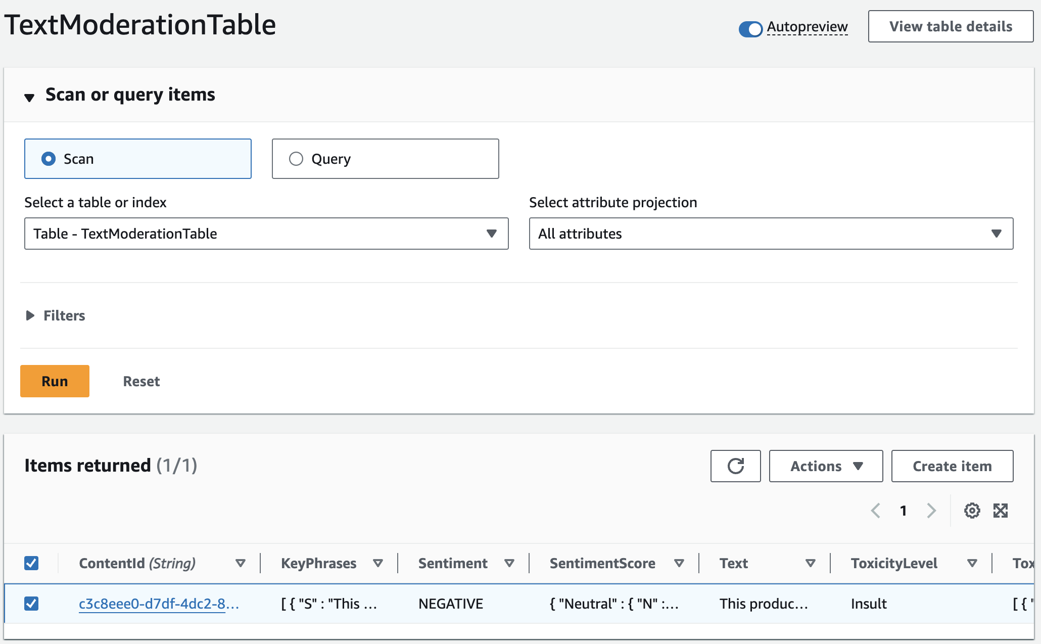Click the Run button to execute scan
This screenshot has height=644, width=1041.
point(54,381)
